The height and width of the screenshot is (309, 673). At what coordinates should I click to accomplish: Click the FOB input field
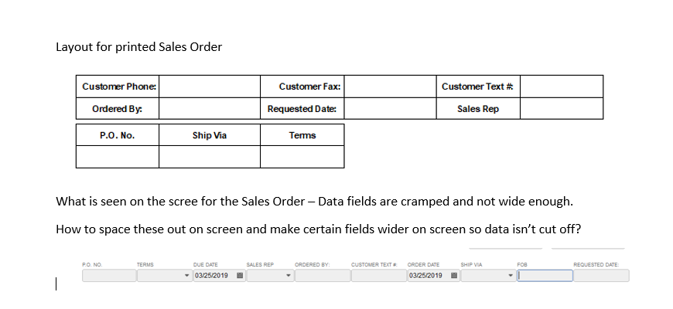(545, 276)
